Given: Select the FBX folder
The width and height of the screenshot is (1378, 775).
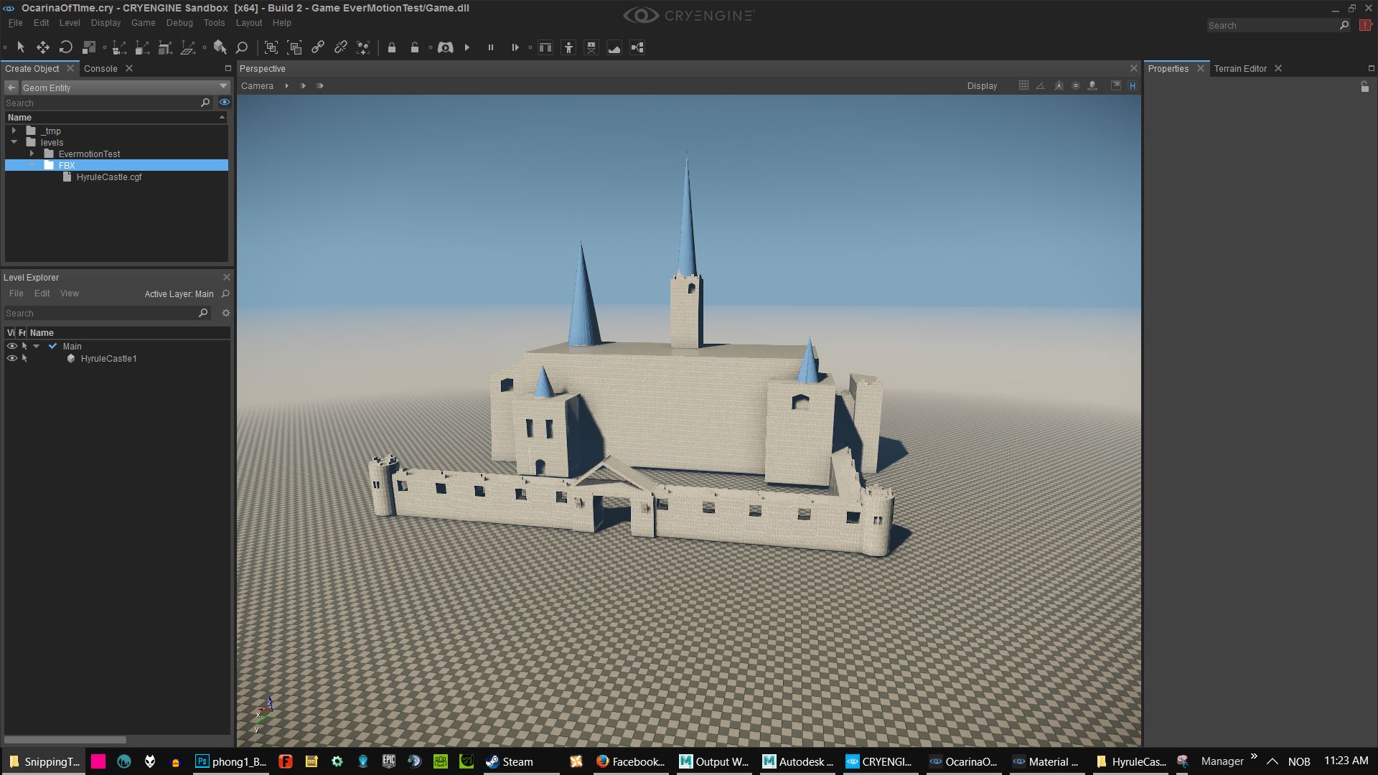Looking at the screenshot, I should (x=116, y=165).
